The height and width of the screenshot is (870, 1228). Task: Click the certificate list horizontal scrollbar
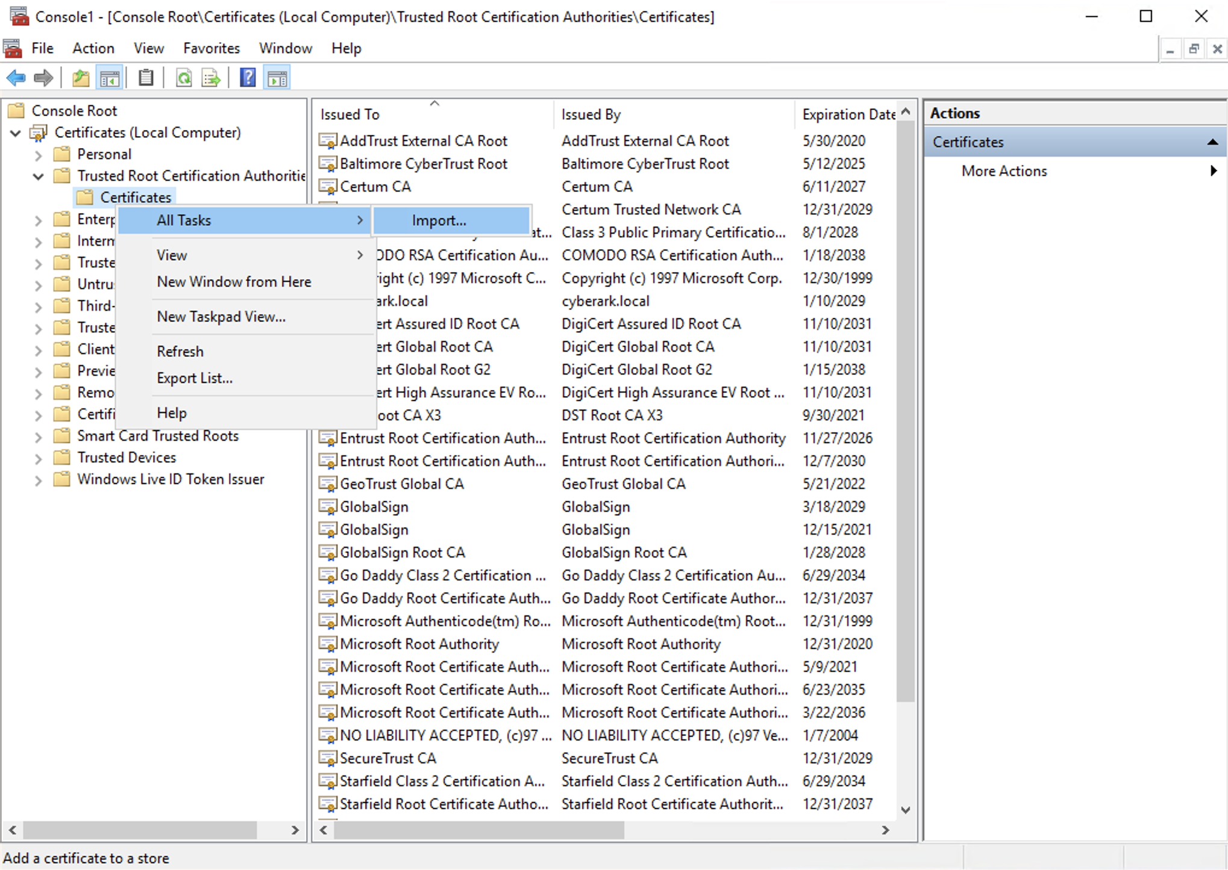(479, 830)
